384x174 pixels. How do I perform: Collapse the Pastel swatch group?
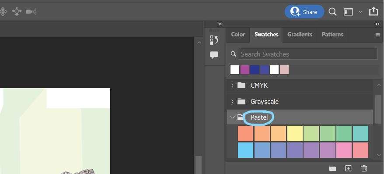click(232, 117)
